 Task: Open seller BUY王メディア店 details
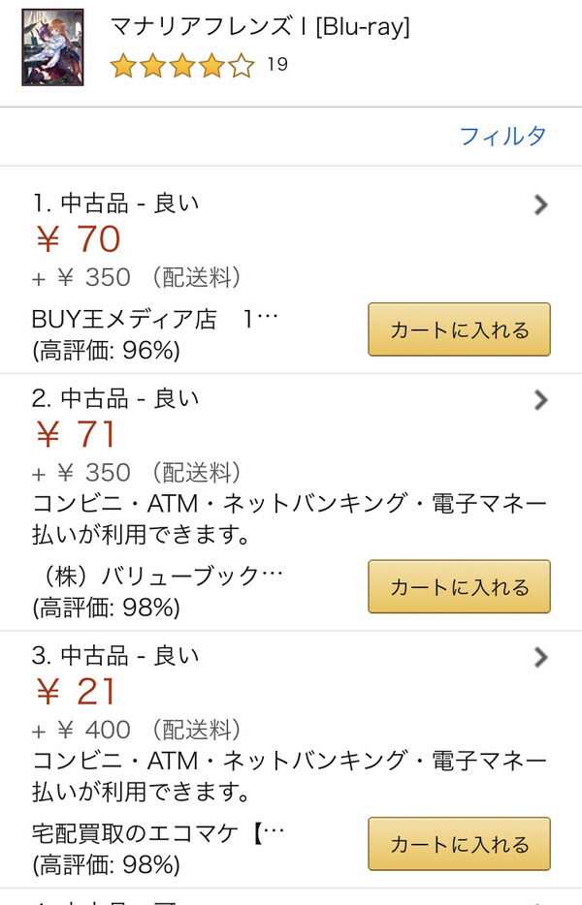(155, 319)
